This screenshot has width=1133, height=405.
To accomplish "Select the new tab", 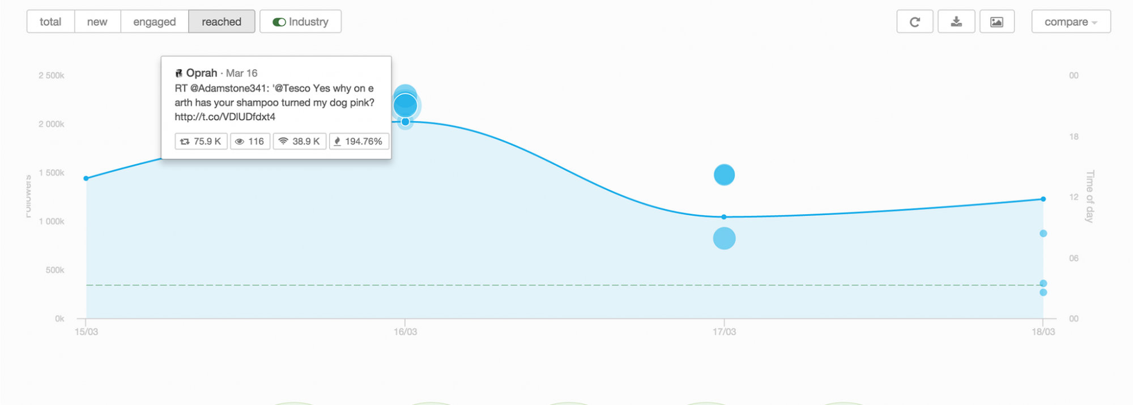I will click(x=97, y=22).
